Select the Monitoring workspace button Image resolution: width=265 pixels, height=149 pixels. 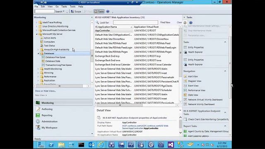tap(63, 103)
